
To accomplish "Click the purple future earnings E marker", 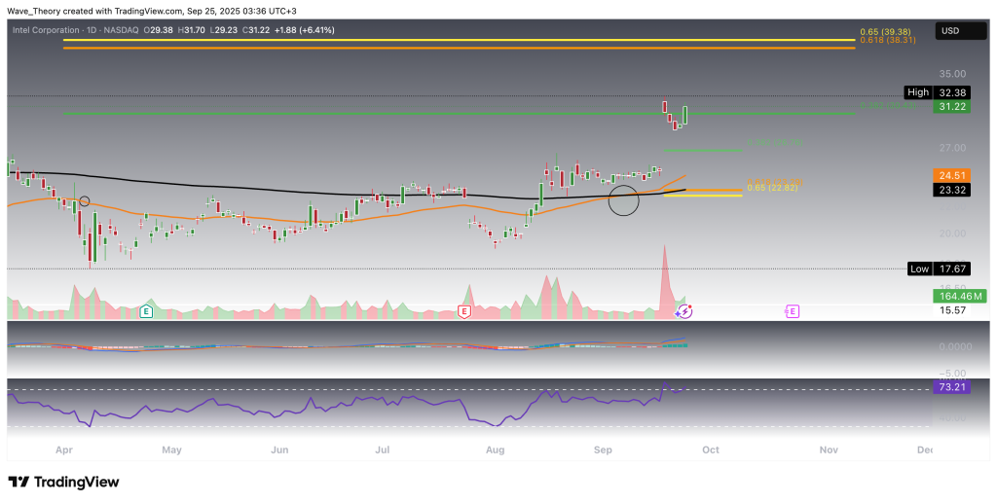I will tap(792, 311).
